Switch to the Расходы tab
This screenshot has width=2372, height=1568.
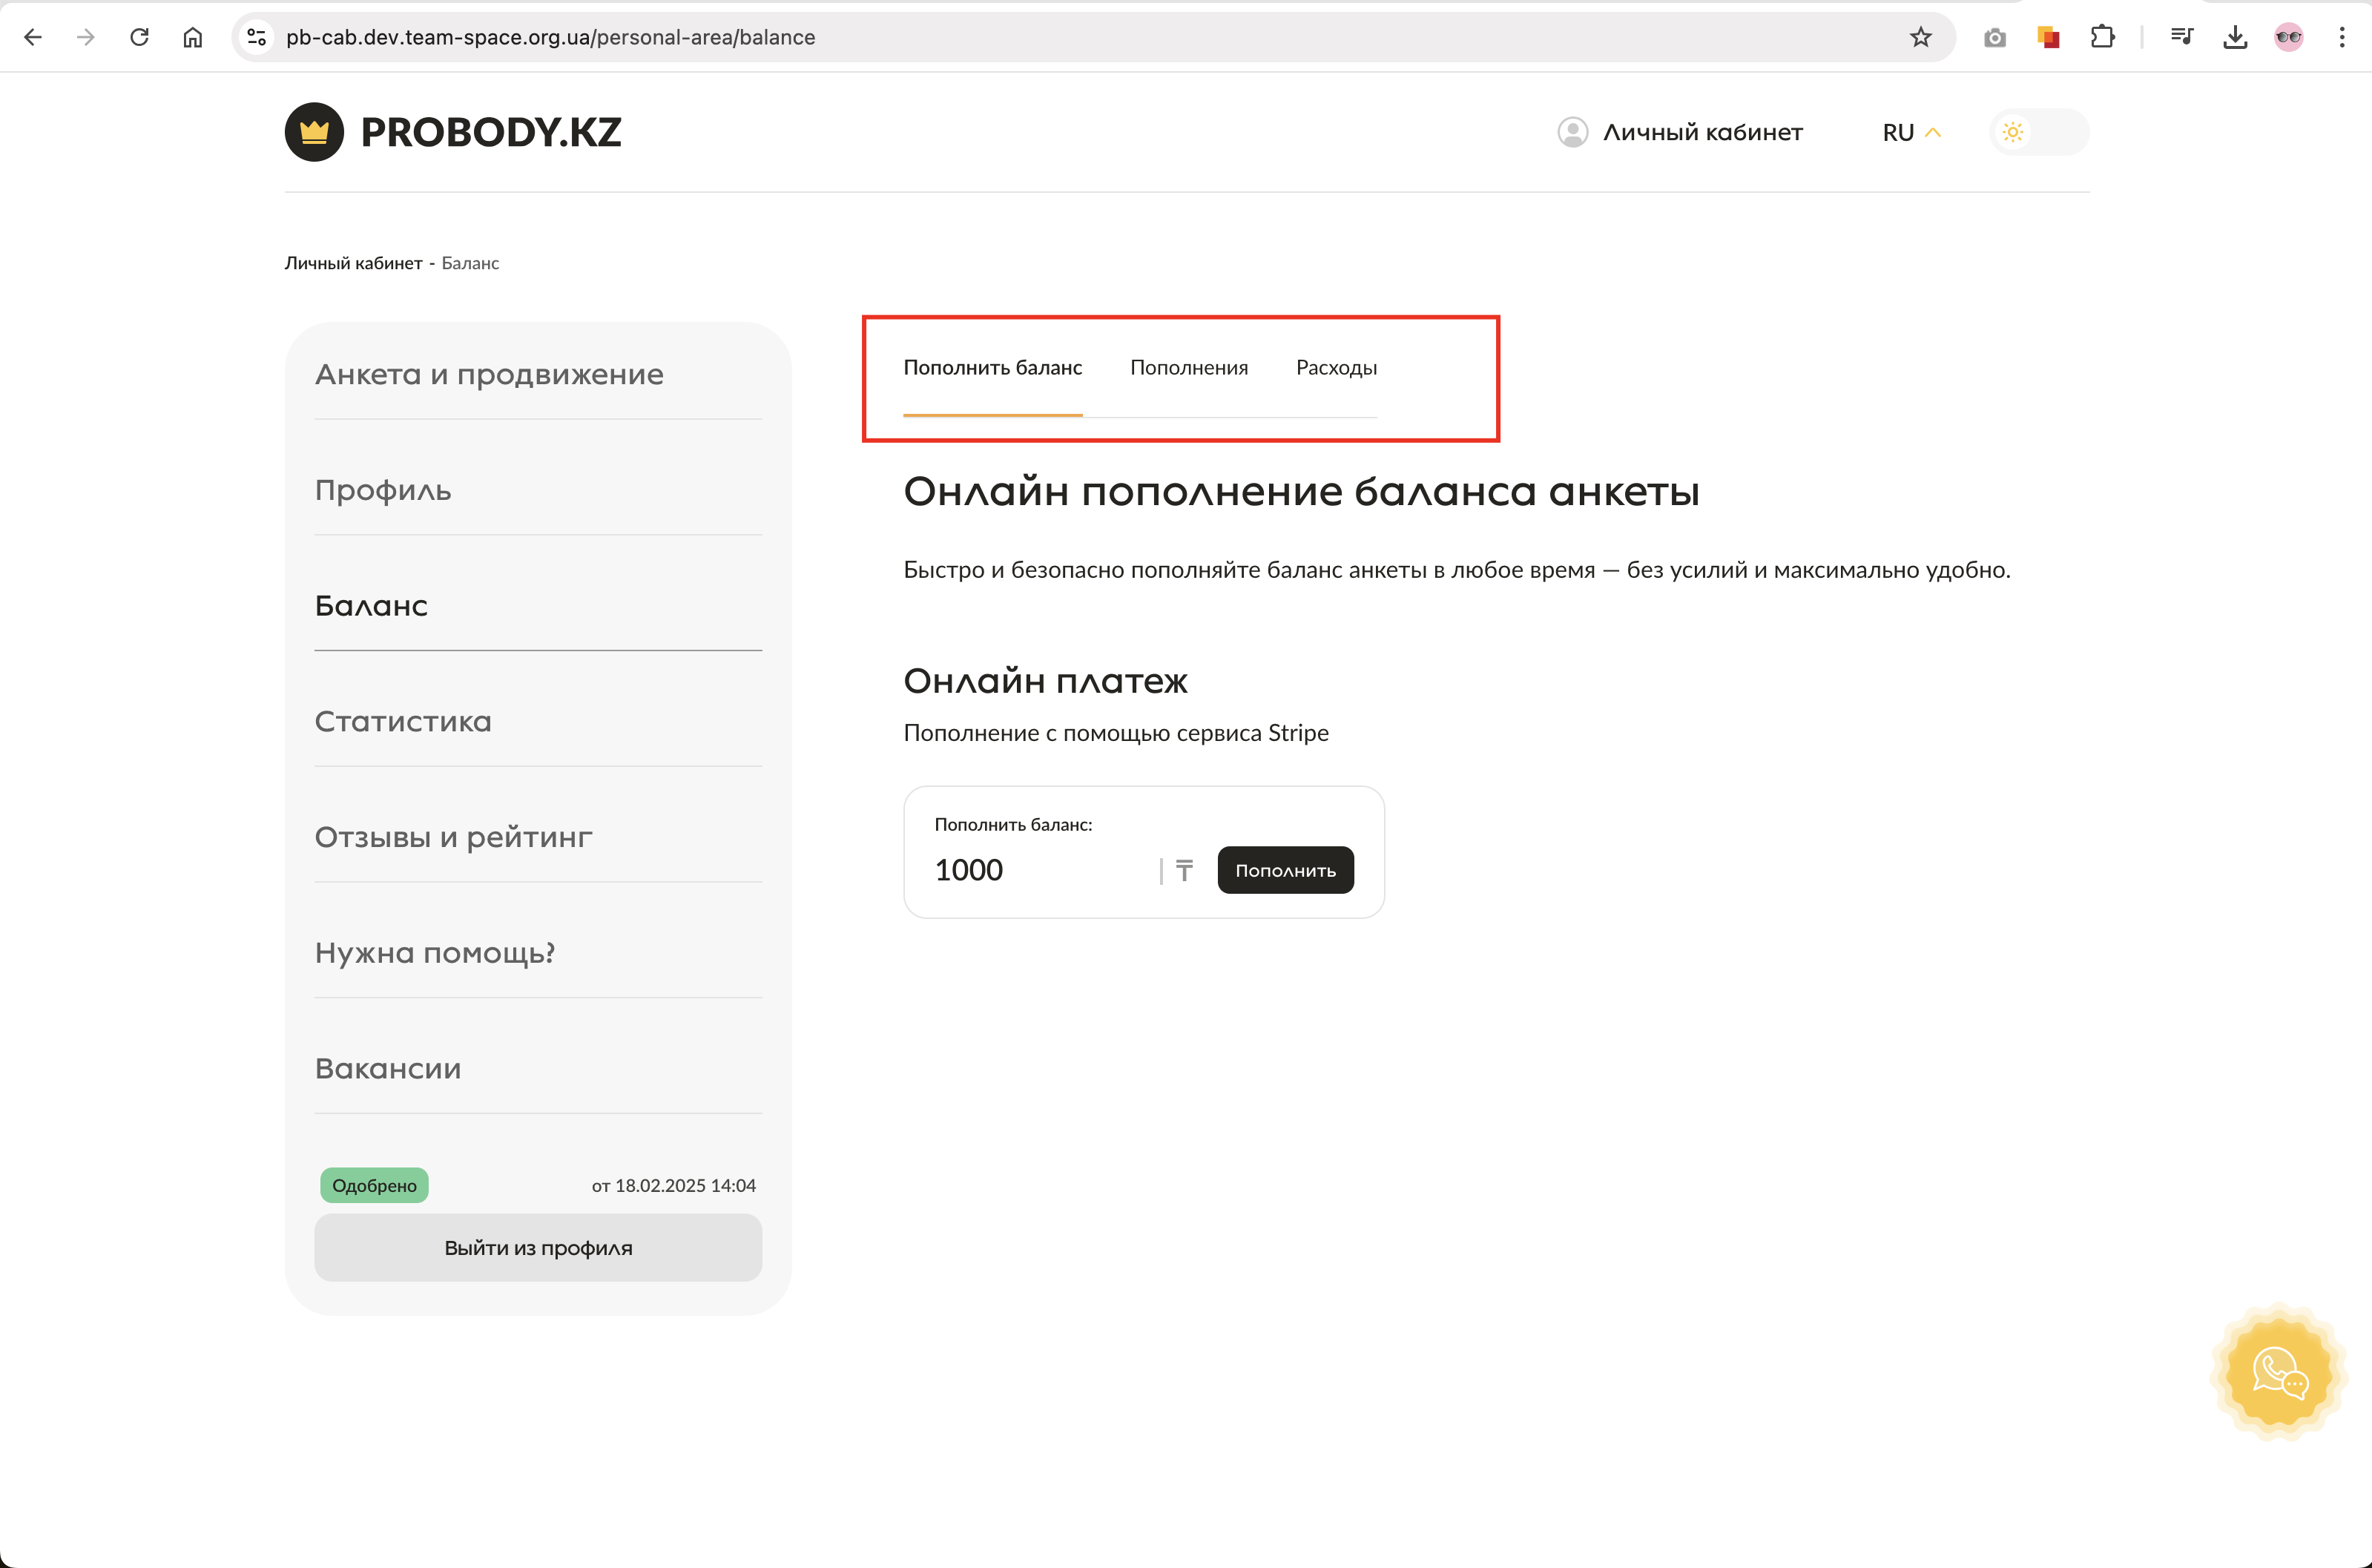[x=1336, y=368]
